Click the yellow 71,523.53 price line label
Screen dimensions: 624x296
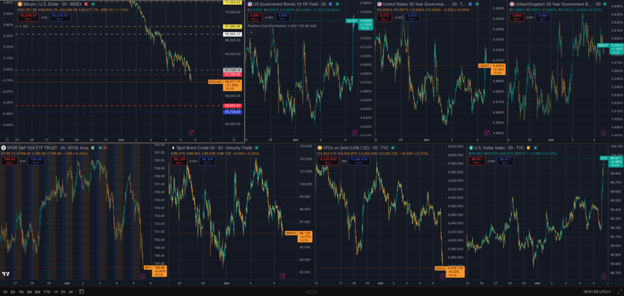[233, 2]
